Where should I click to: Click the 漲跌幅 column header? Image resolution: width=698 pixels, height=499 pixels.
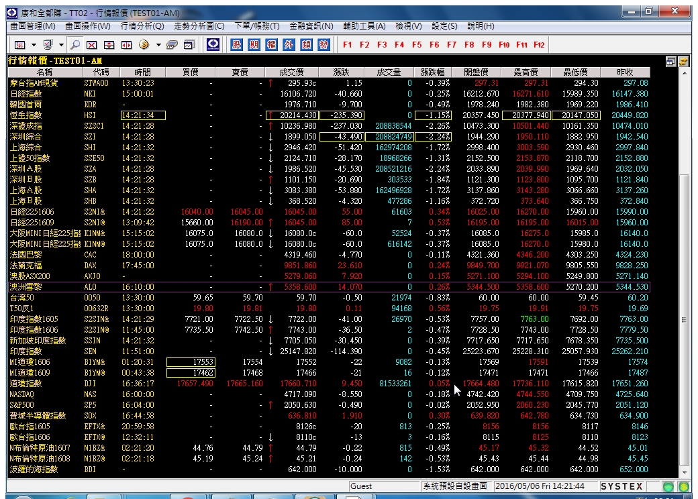click(x=433, y=72)
